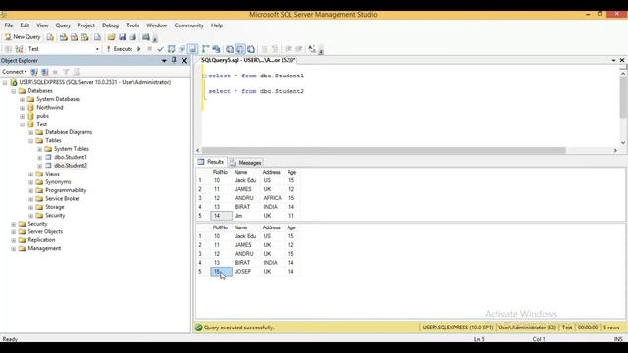Viewport: 628px width, 353px height.
Task: Start debugging with the green play arrow
Action: pyautogui.click(x=139, y=49)
